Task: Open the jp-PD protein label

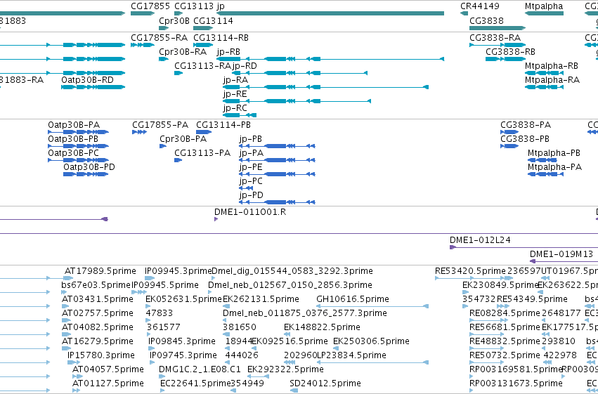Action: (x=251, y=195)
